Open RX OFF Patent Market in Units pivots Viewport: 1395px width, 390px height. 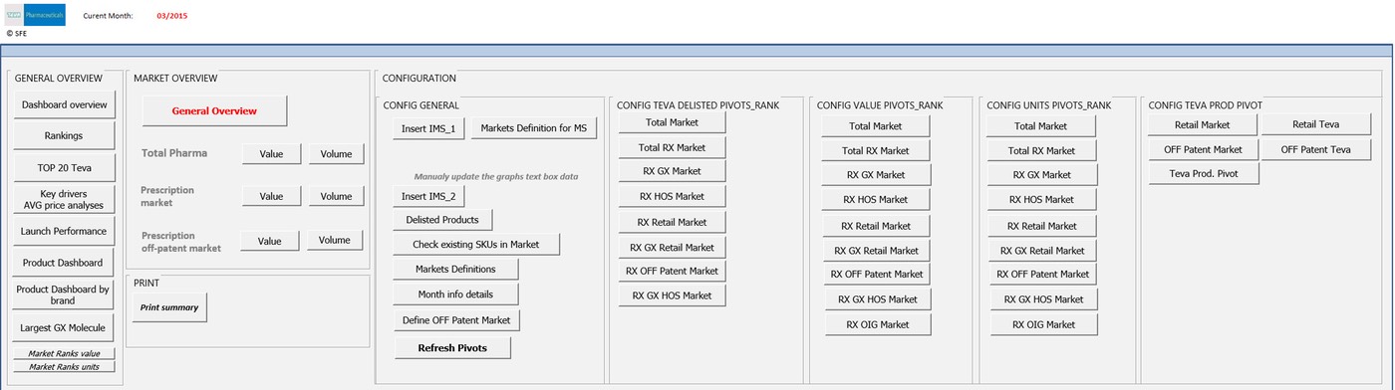(1042, 274)
